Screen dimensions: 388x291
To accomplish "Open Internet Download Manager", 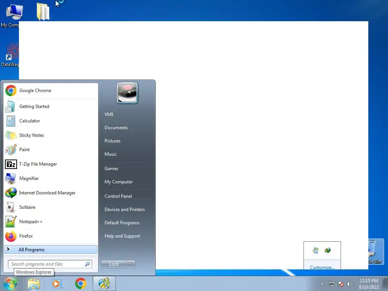I will pyautogui.click(x=50, y=193).
